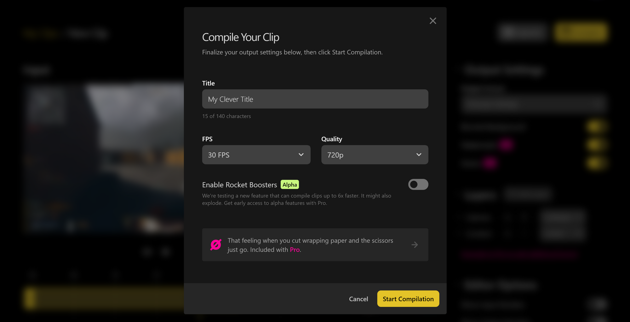Click the right arrow icon in Pro banner
This screenshot has width=630, height=322.
click(x=415, y=245)
